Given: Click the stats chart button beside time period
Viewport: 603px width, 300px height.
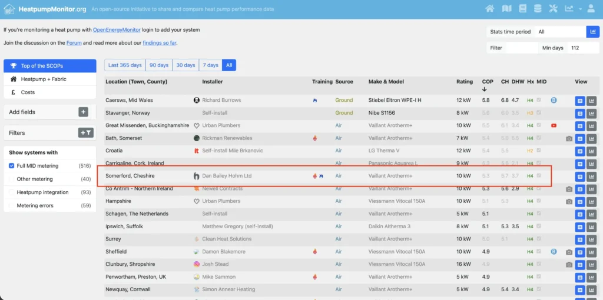Looking at the screenshot, I should pos(592,32).
